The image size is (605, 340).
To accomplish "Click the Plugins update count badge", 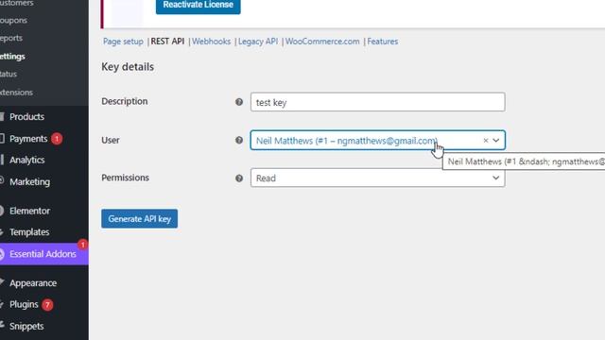I will coord(47,304).
